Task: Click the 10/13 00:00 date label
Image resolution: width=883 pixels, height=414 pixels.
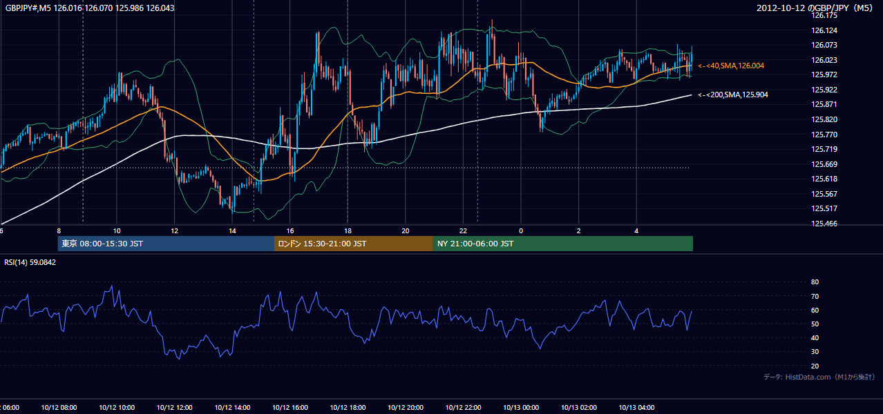Action: click(520, 407)
